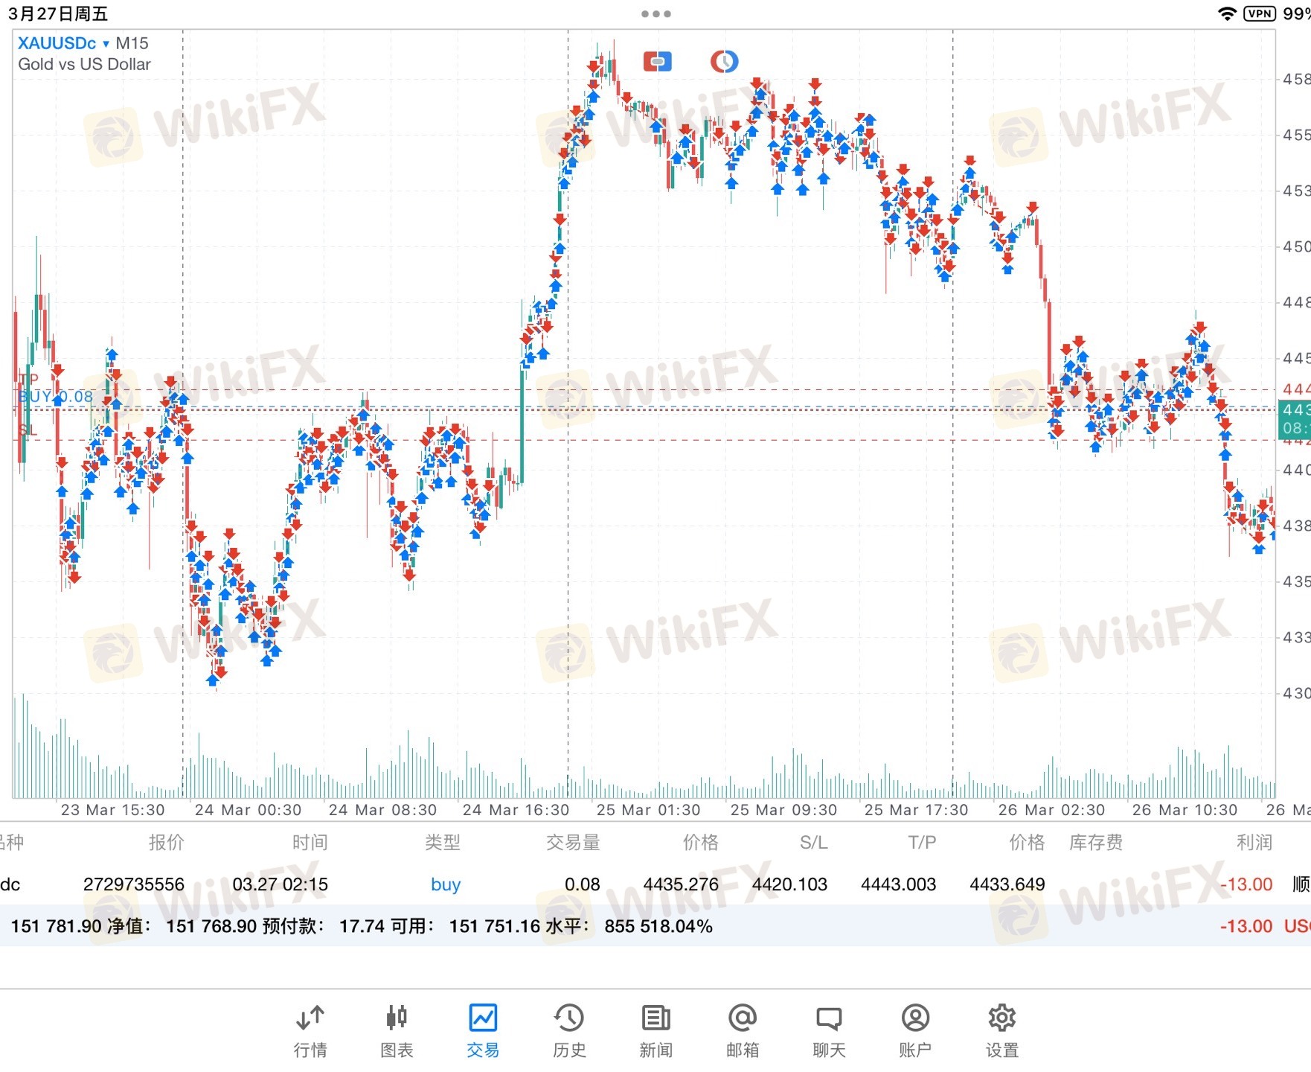Tap the 24 Mar 16:30 time axis label
This screenshot has height=1072, width=1311.
516,810
